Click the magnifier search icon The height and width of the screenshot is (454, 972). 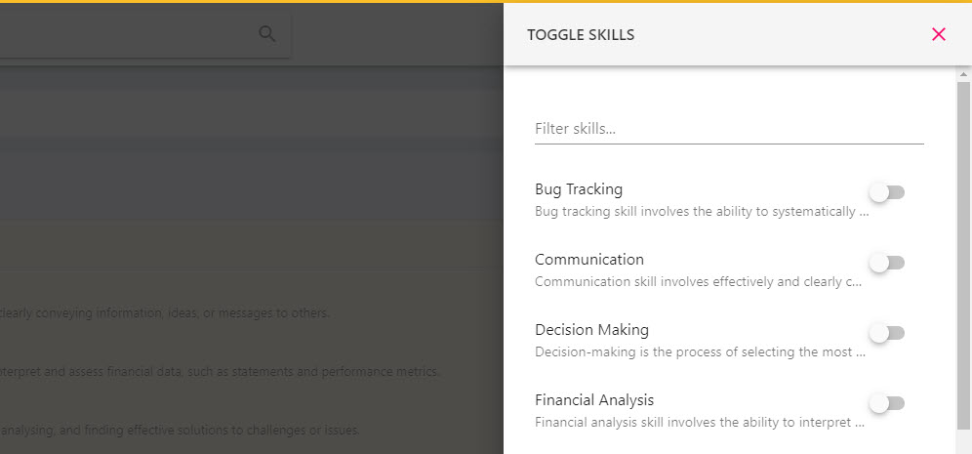(266, 34)
